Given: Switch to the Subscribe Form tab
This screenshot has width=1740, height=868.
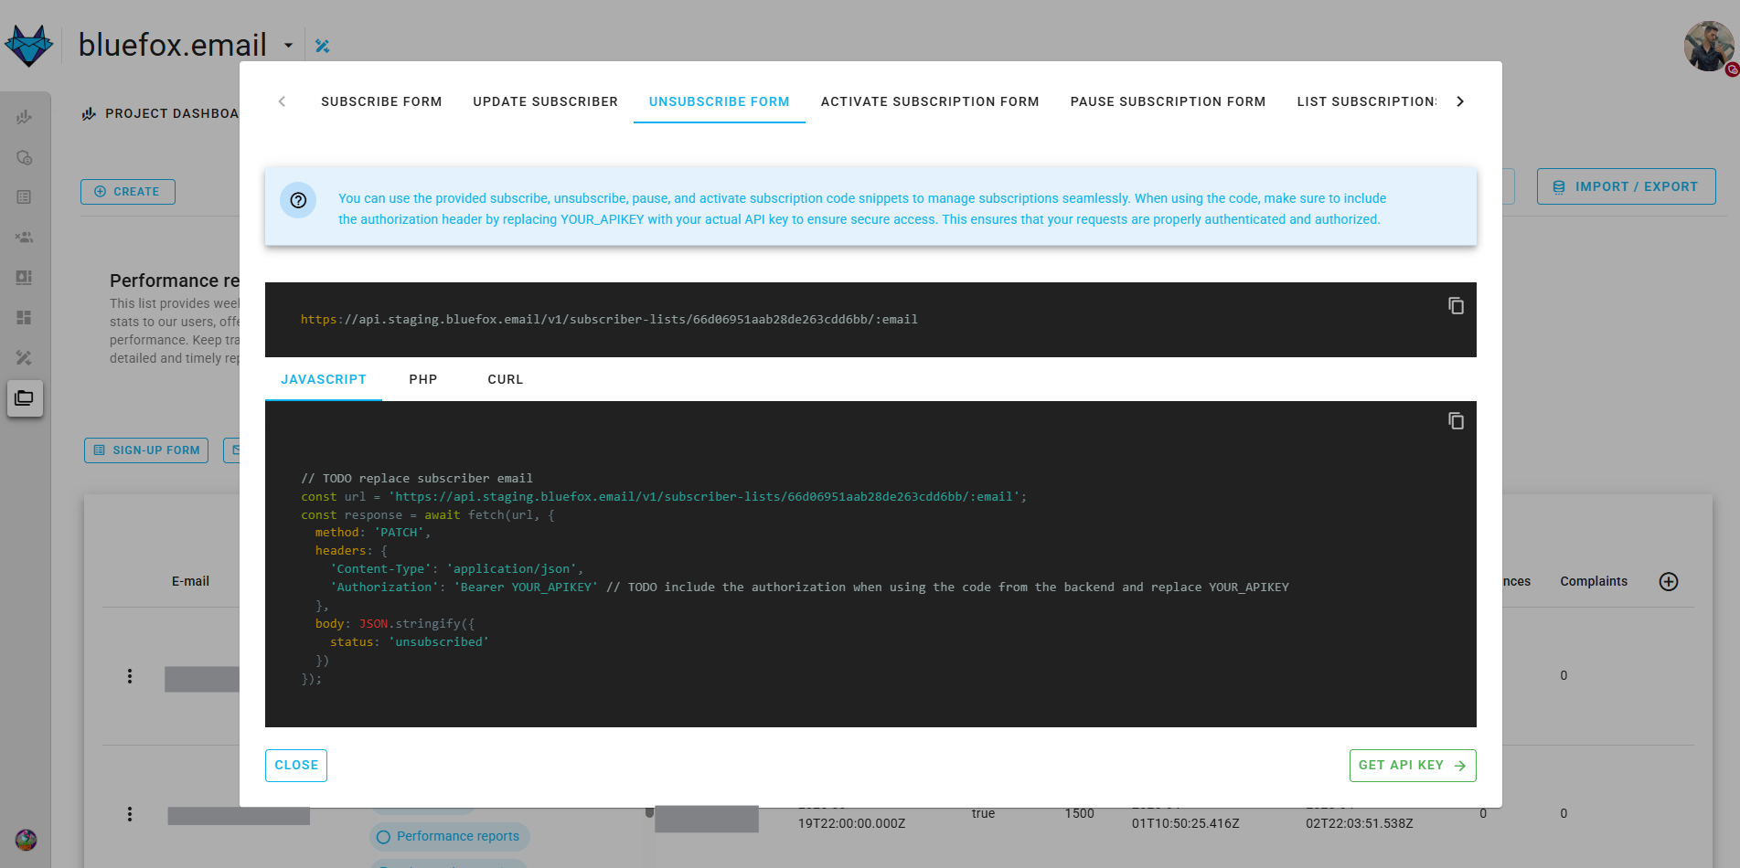Looking at the screenshot, I should 381,101.
